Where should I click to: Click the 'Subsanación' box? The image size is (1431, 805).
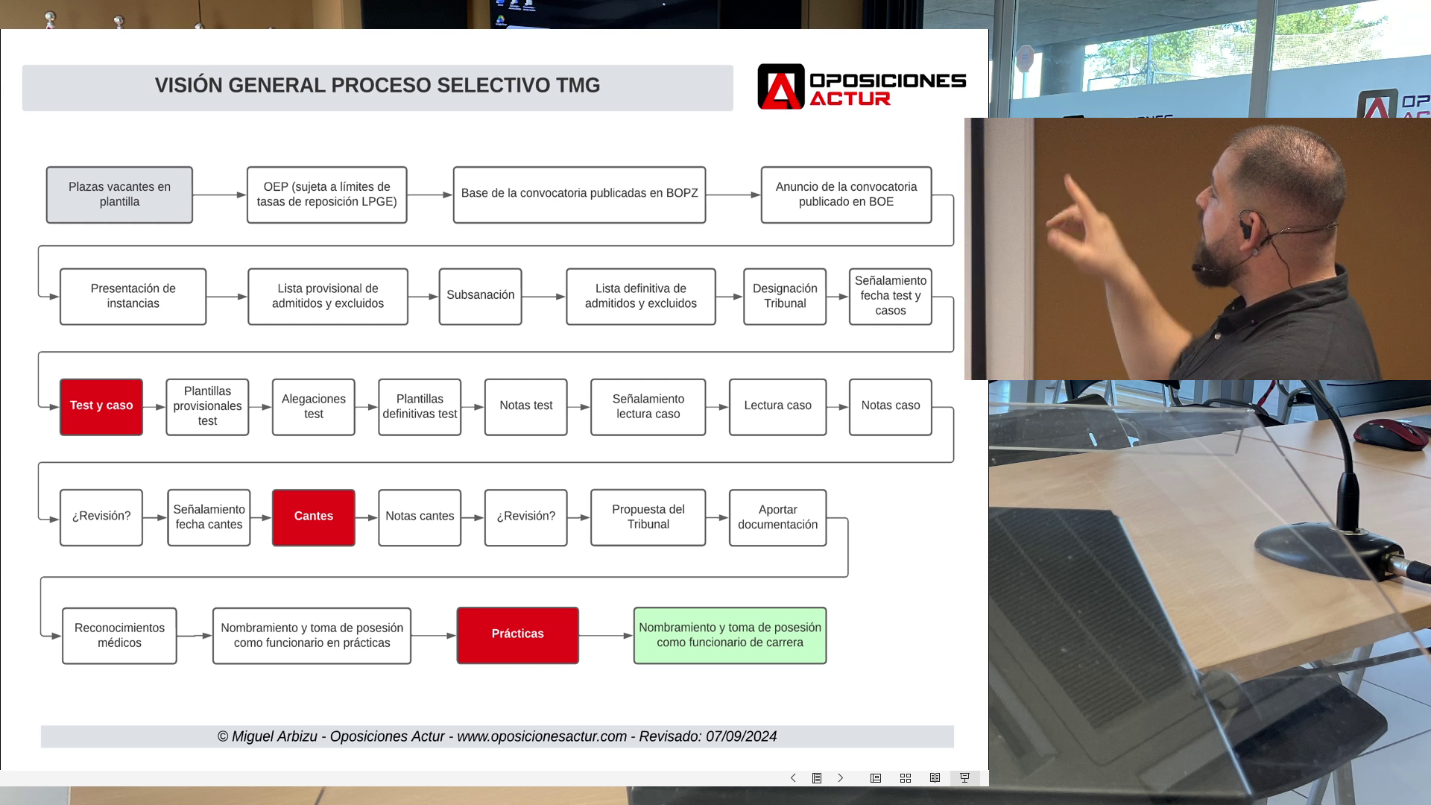point(480,297)
